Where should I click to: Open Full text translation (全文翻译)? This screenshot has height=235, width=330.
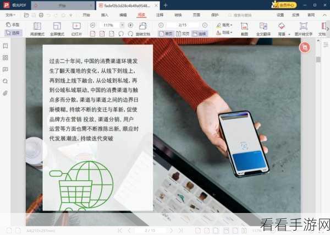click(x=263, y=29)
